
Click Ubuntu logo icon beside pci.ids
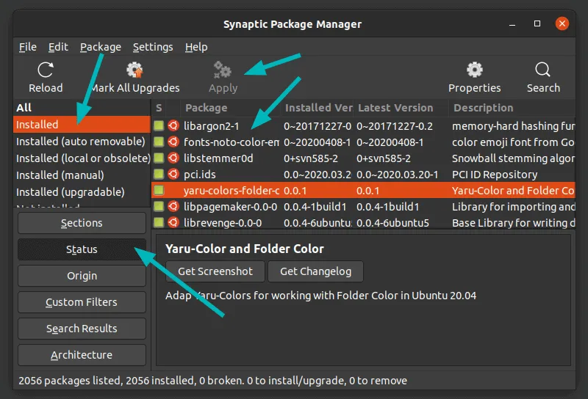pyautogui.click(x=173, y=175)
